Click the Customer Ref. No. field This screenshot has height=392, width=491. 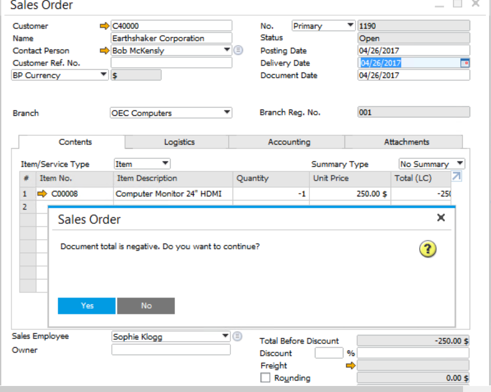[x=171, y=63]
